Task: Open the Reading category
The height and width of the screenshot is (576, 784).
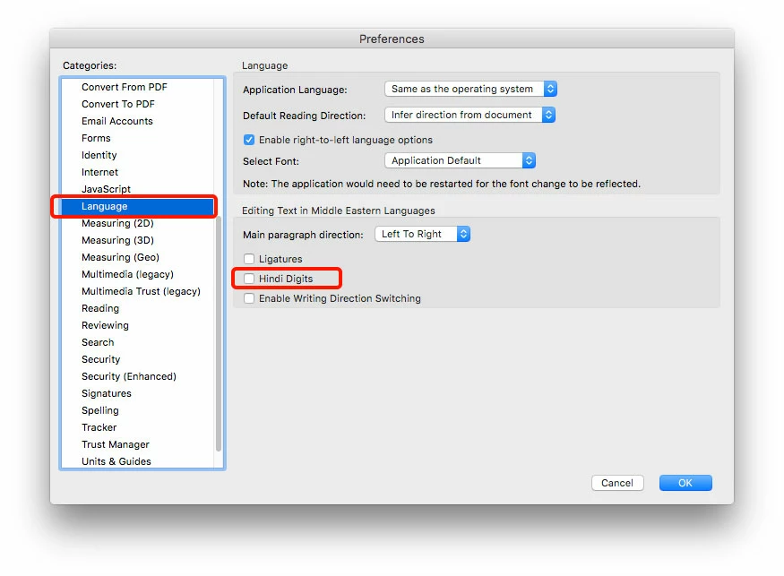Action: [137, 308]
